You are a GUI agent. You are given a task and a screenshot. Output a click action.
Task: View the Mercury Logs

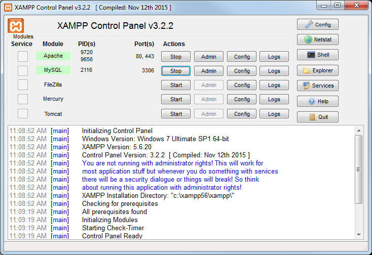(x=274, y=99)
